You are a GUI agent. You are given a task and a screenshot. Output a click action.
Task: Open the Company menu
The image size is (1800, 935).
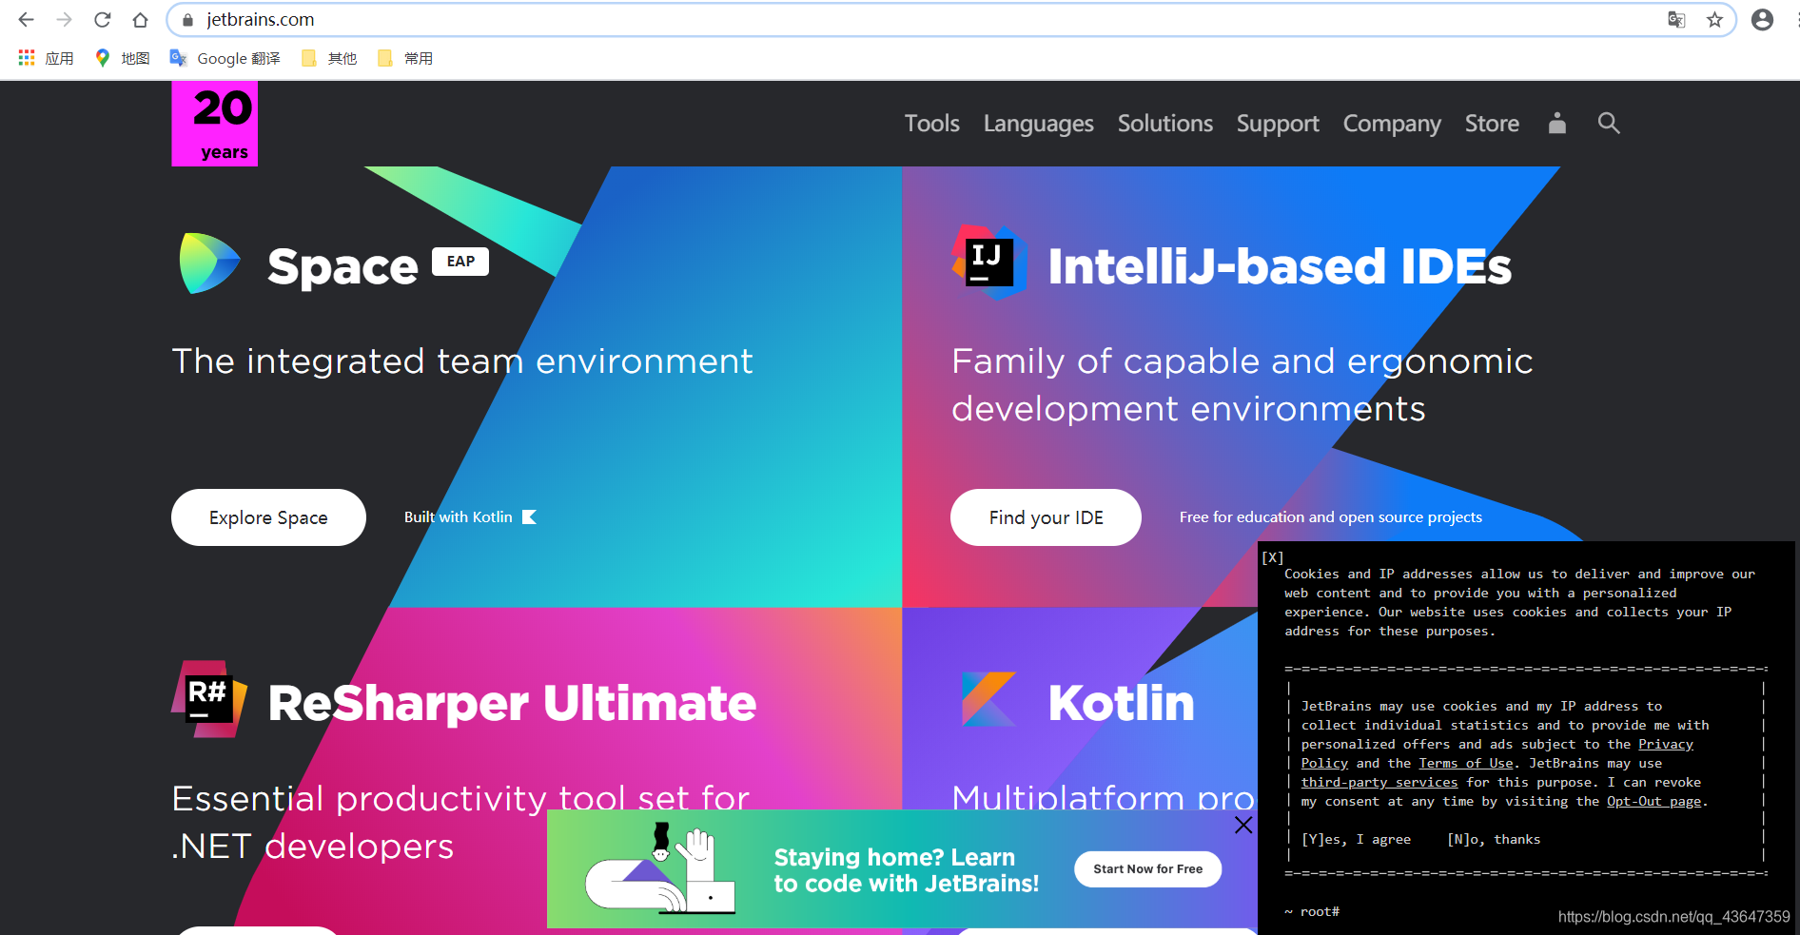(x=1392, y=124)
